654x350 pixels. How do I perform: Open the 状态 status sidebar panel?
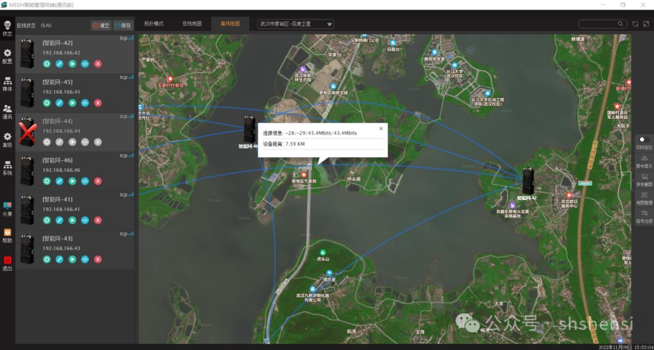click(x=7, y=28)
